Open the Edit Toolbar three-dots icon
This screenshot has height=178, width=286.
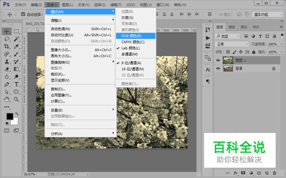point(7,107)
